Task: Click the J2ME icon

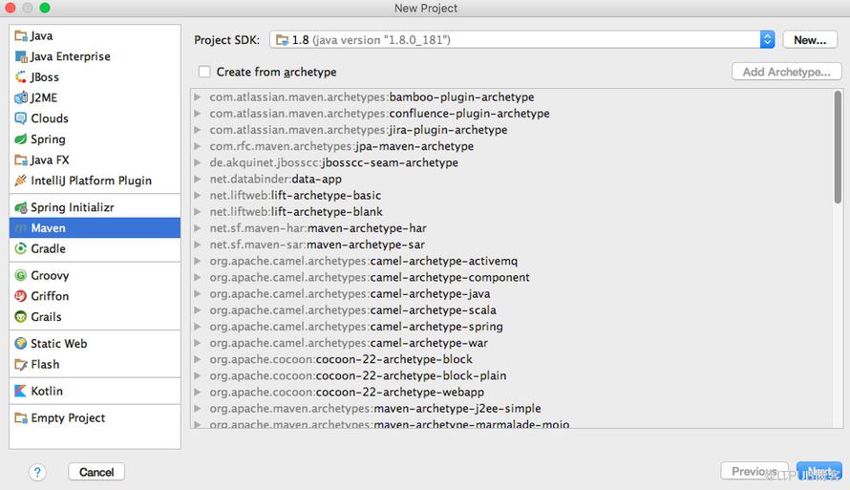Action: tap(21, 97)
